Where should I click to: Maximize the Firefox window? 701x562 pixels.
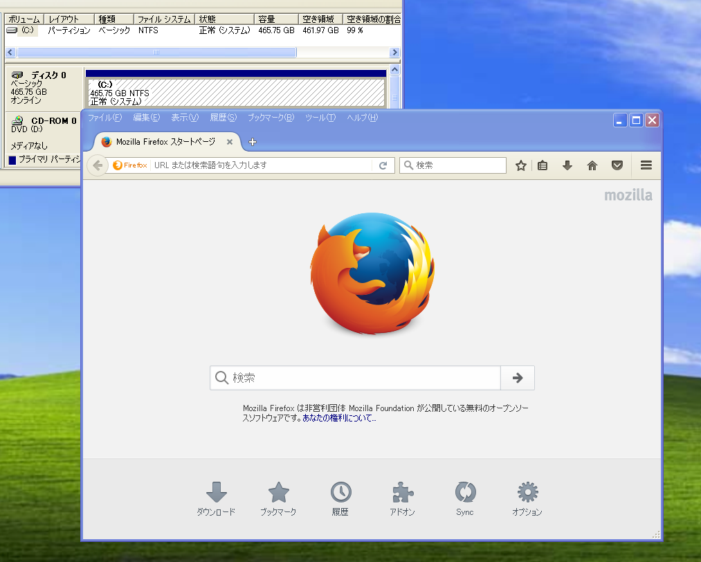(x=636, y=120)
